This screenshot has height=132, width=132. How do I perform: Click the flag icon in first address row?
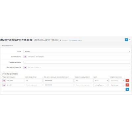tap(4, 81)
